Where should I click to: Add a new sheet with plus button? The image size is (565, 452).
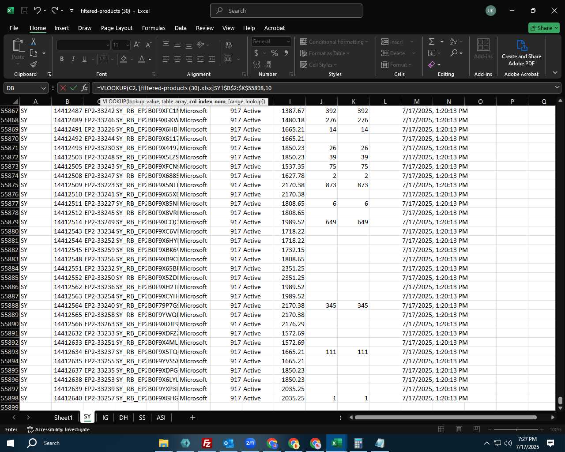[x=192, y=417]
